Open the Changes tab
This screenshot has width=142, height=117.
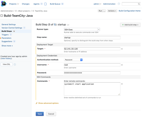(26, 4)
